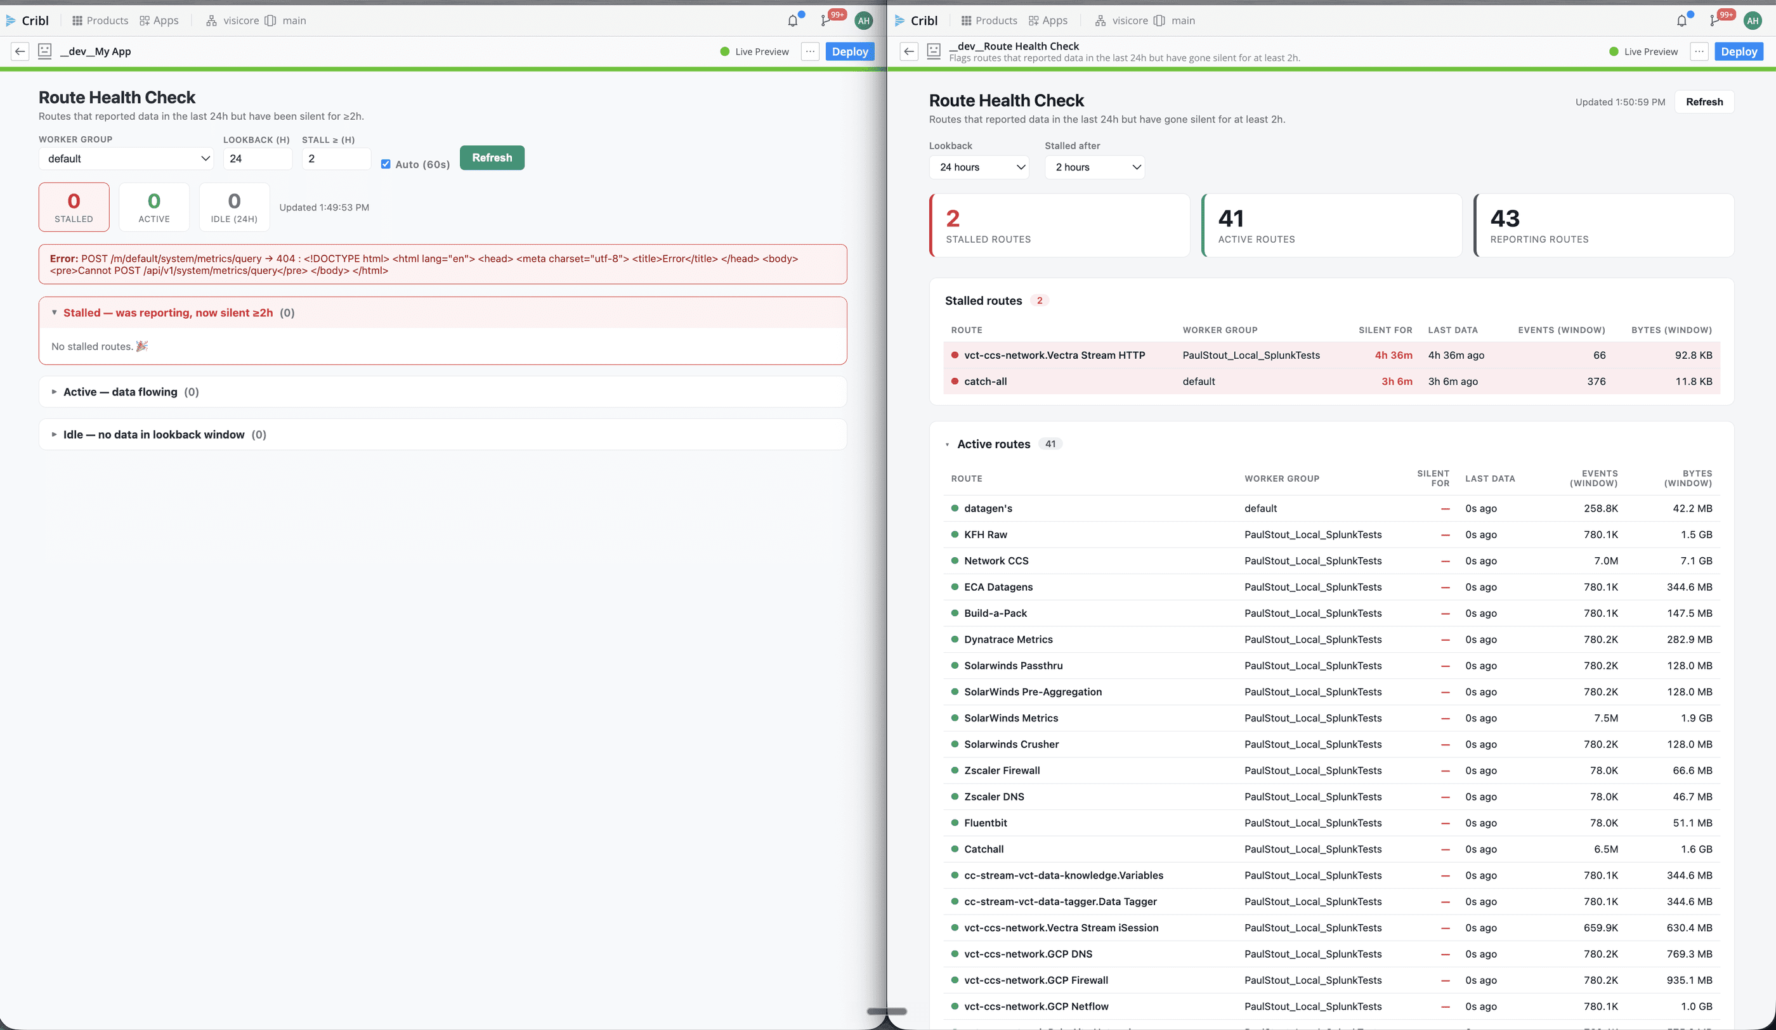Viewport: 1776px width, 1030px height.
Task: Open Worker Group dropdown set to default
Action: click(x=127, y=158)
